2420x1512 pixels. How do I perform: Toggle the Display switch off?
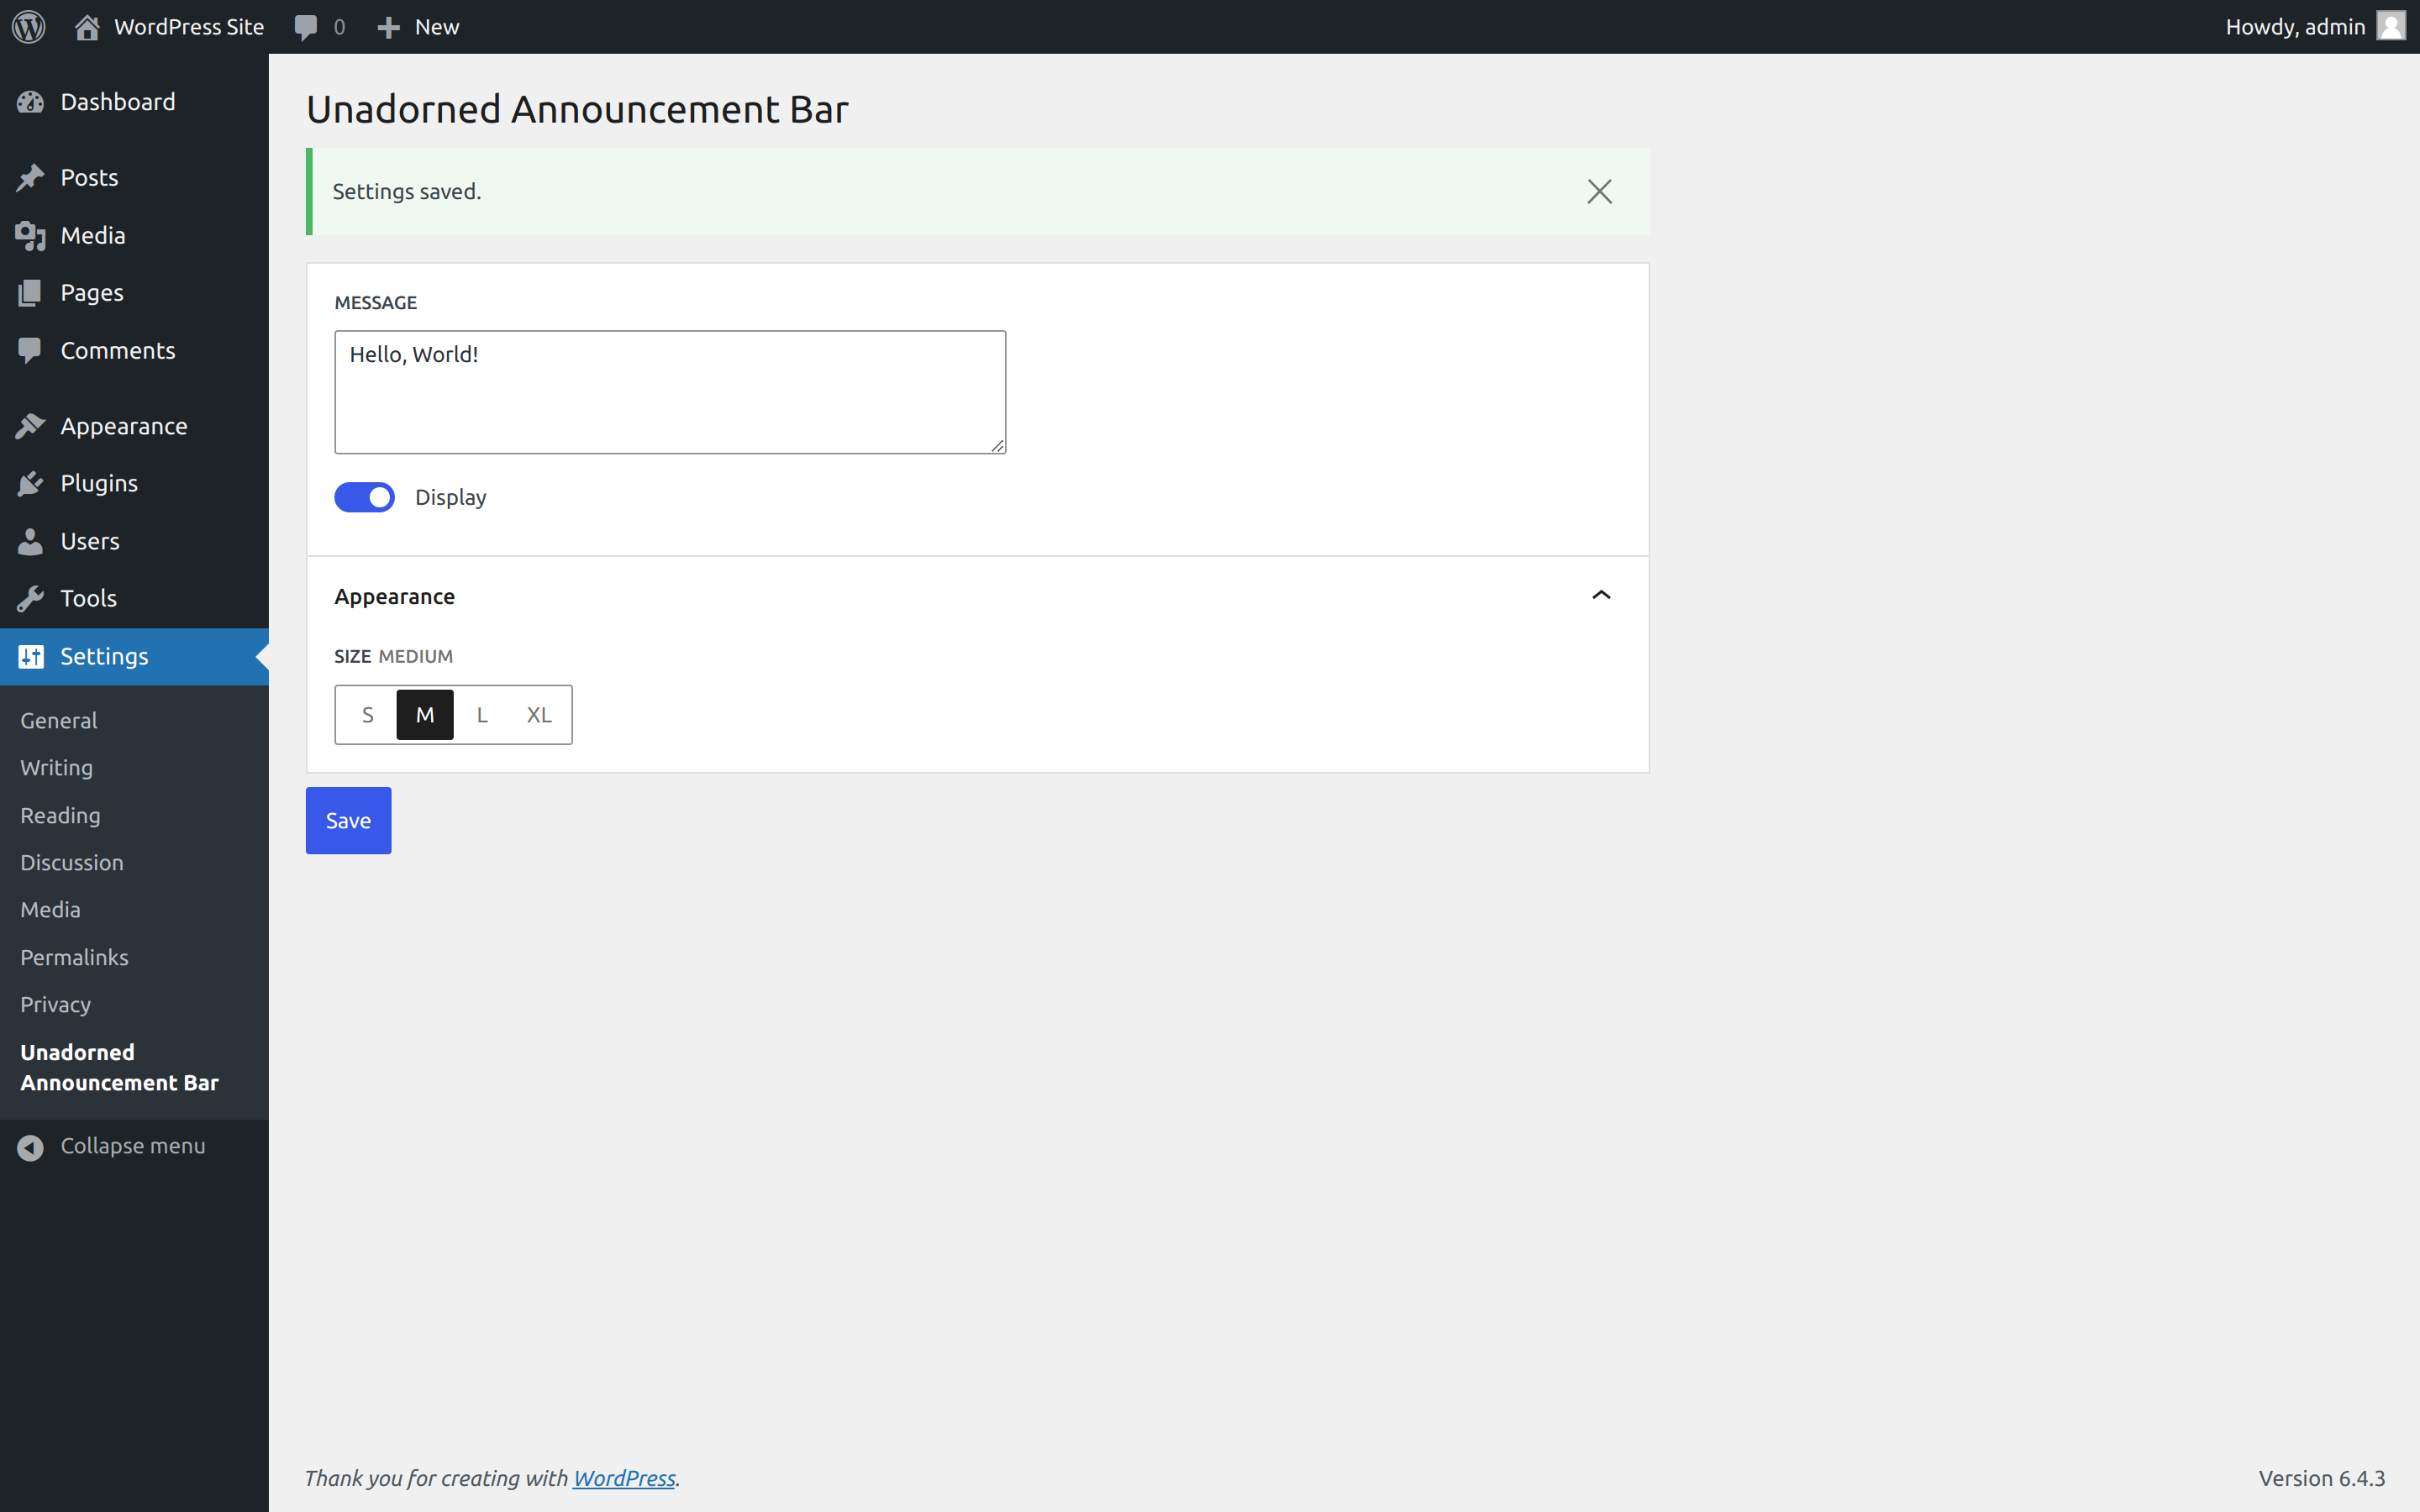click(364, 497)
